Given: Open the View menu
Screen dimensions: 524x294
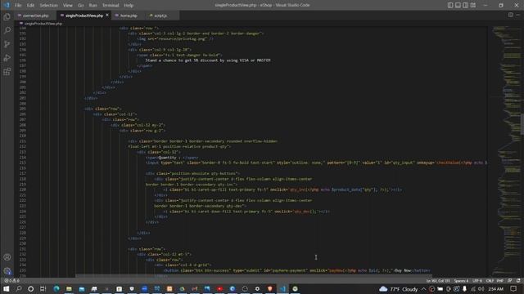Looking at the screenshot, I should pyautogui.click(x=67, y=6).
